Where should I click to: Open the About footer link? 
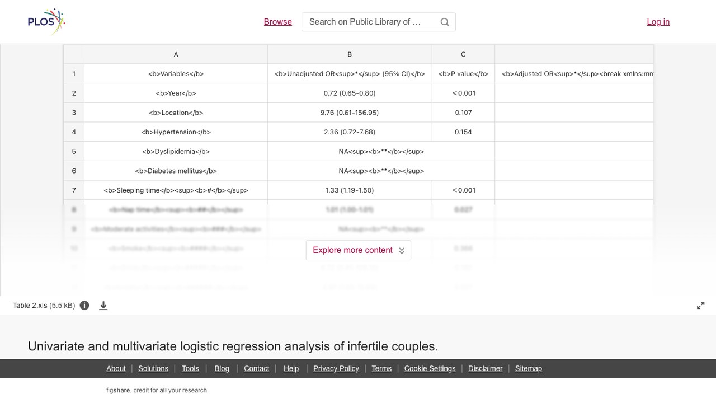coord(116,368)
